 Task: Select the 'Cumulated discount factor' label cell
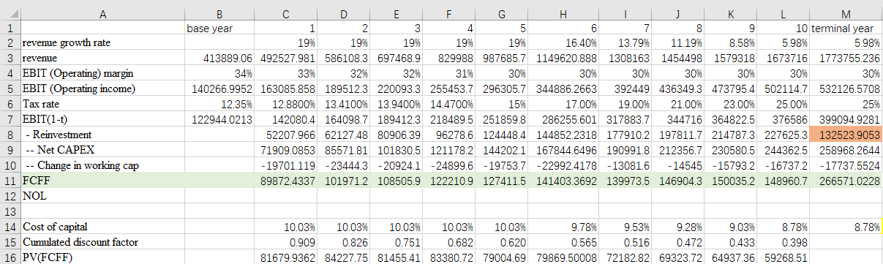[x=102, y=242]
